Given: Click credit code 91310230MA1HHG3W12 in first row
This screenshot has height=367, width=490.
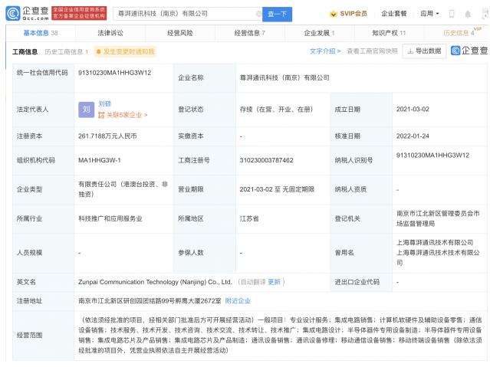Looking at the screenshot, I should pyautogui.click(x=114, y=73).
